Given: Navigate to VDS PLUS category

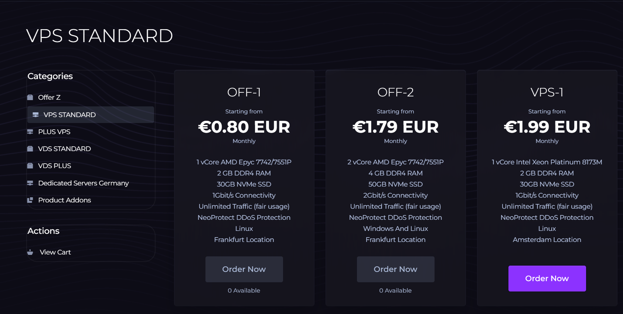Looking at the screenshot, I should 55,166.
